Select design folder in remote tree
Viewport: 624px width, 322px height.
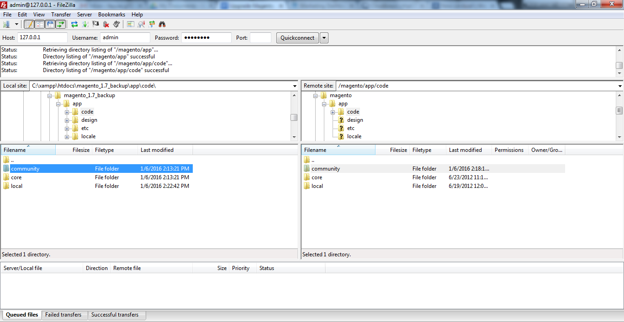click(x=355, y=120)
